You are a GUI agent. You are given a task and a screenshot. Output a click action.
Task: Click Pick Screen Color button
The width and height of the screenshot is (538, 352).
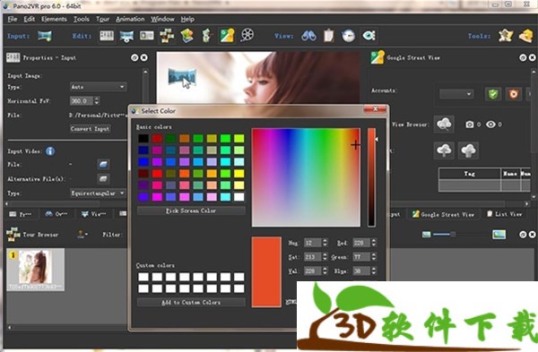191,210
